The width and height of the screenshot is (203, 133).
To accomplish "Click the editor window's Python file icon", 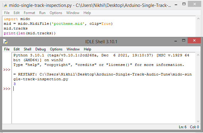I will pos(4,5).
